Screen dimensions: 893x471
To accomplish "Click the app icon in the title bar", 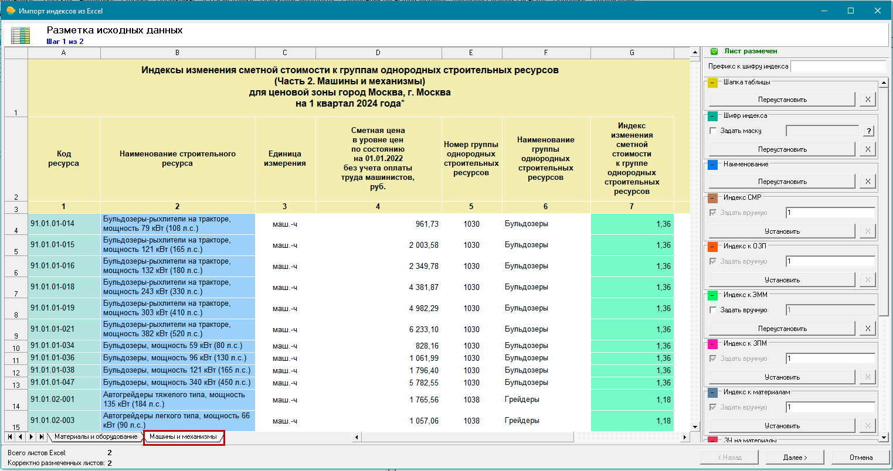I will pyautogui.click(x=11, y=11).
